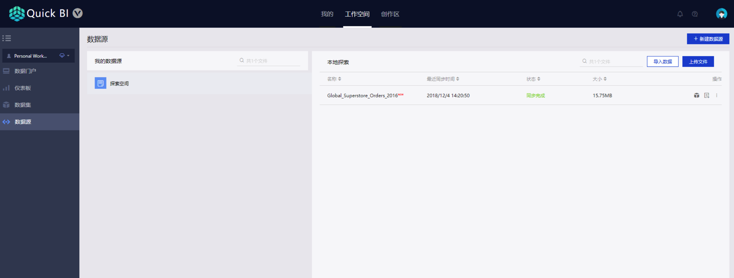Sort by 状态 column
This screenshot has width=734, height=278.
[x=533, y=79]
